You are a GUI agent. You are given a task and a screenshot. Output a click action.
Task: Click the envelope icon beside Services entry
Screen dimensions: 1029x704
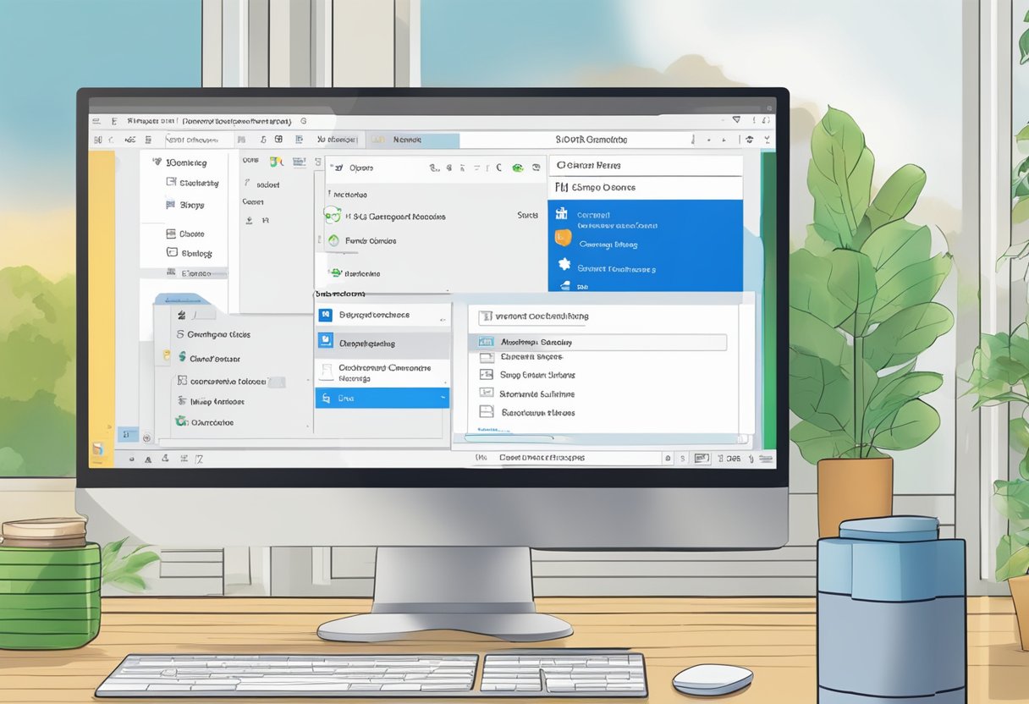(x=565, y=285)
